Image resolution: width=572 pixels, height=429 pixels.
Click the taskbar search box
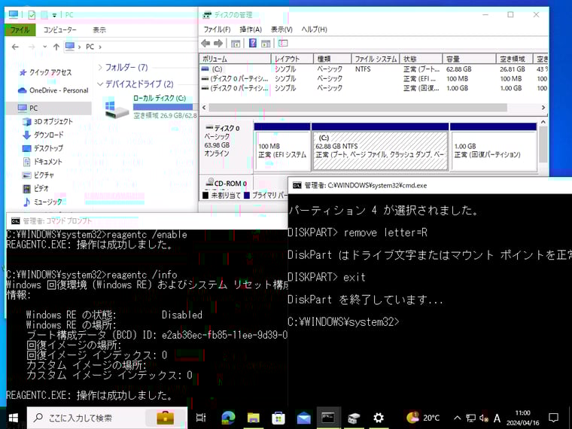point(107,418)
